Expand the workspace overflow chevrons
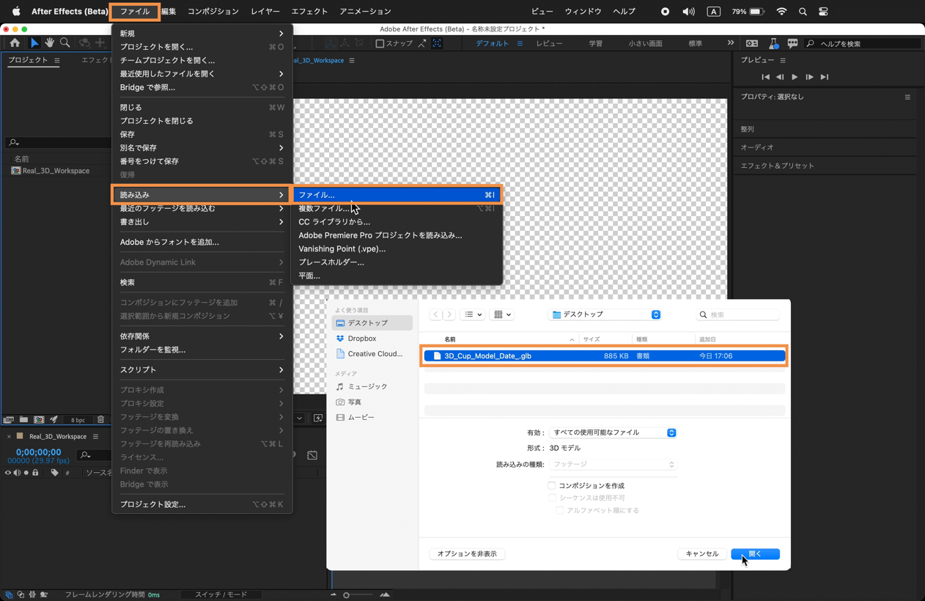925x601 pixels. tap(730, 43)
